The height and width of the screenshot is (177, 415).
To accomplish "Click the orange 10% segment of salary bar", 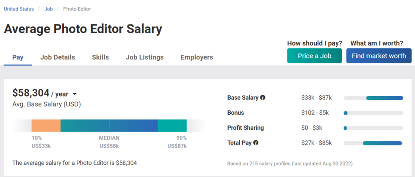I will point(46,126).
